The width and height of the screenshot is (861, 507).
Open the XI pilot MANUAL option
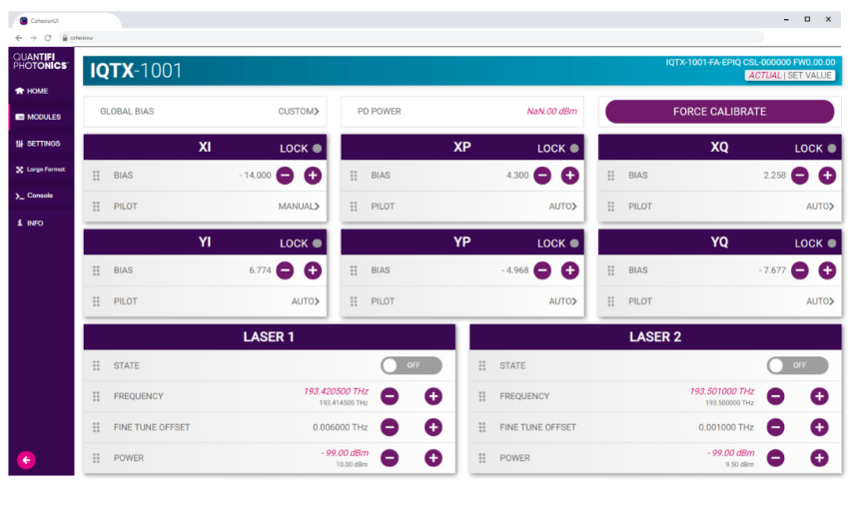299,207
